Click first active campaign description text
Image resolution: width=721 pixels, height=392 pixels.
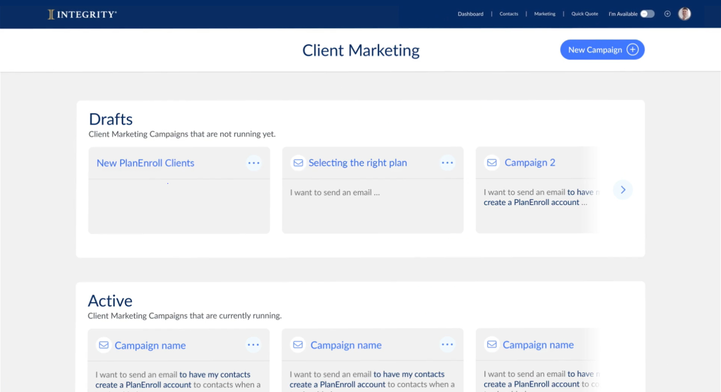click(x=178, y=380)
